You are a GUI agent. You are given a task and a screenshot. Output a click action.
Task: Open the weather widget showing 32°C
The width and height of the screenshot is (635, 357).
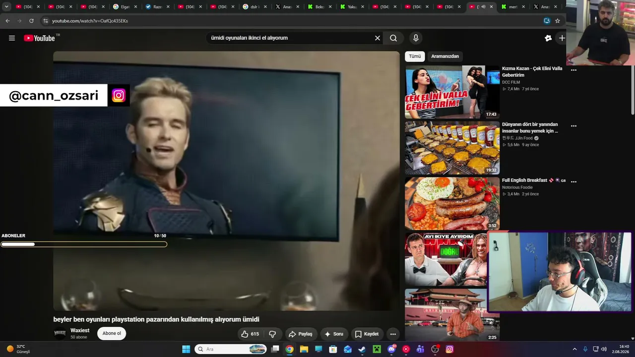[18, 349]
